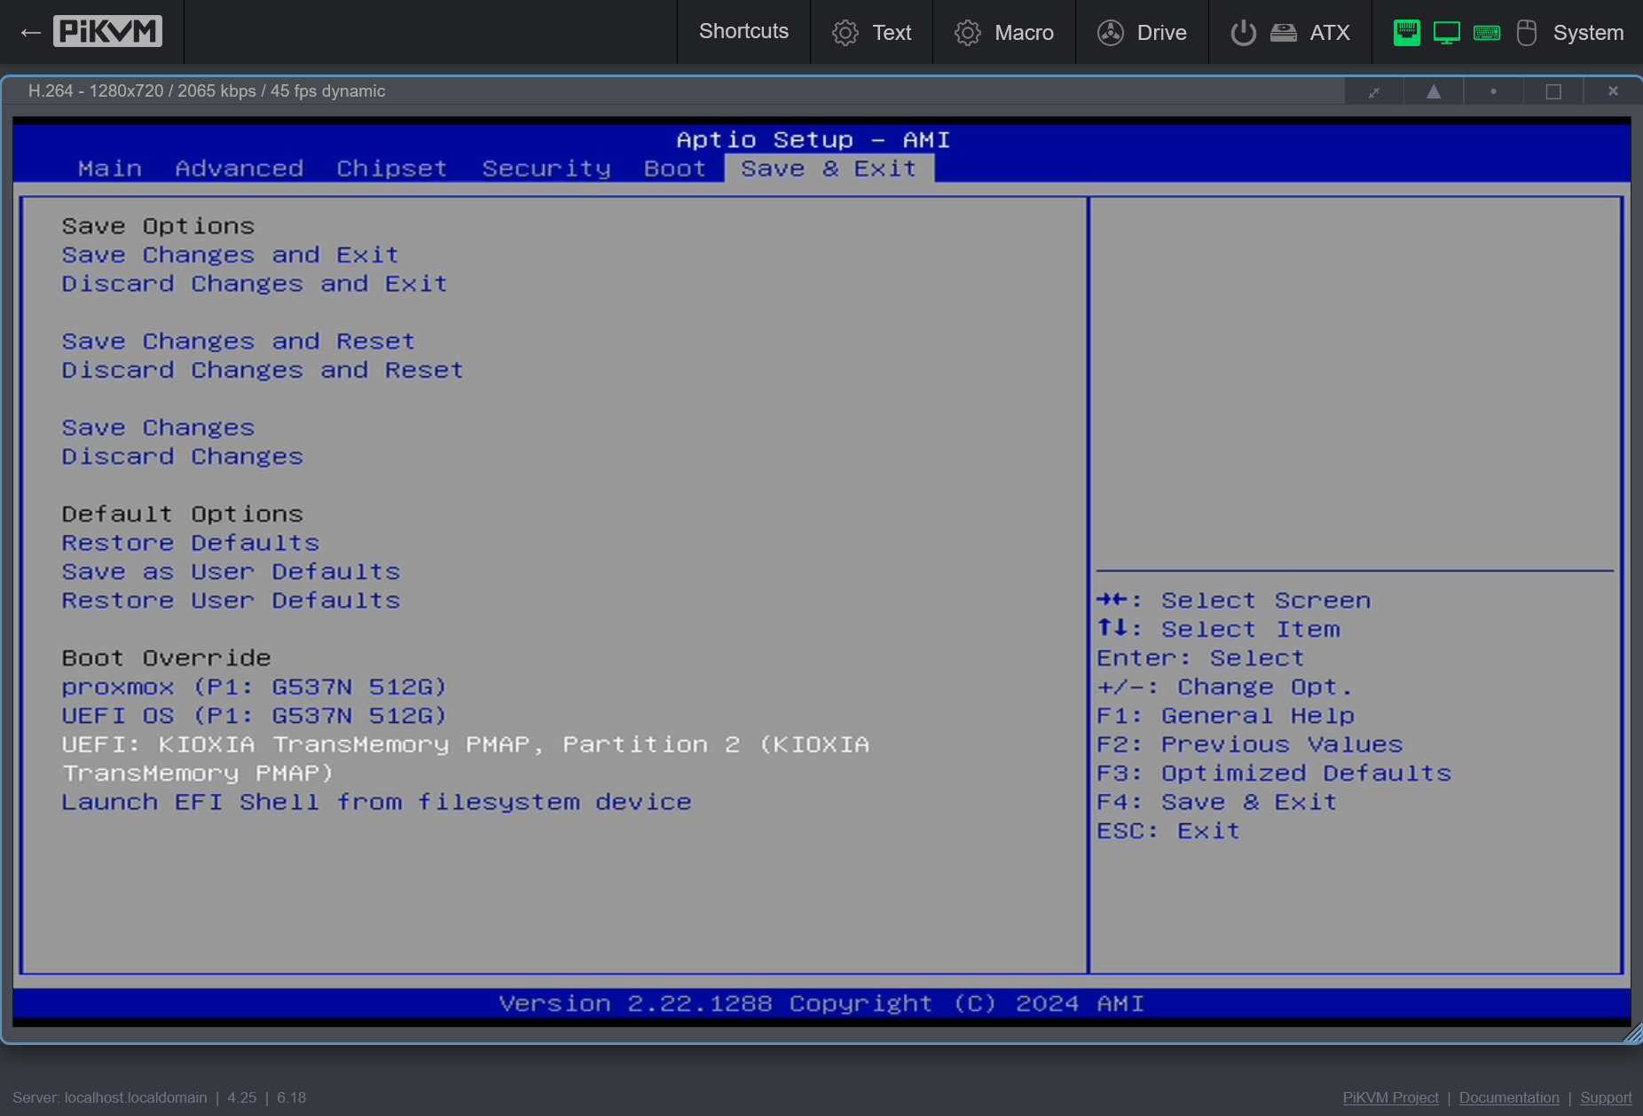Select Discard Changes and Reset

[263, 370]
